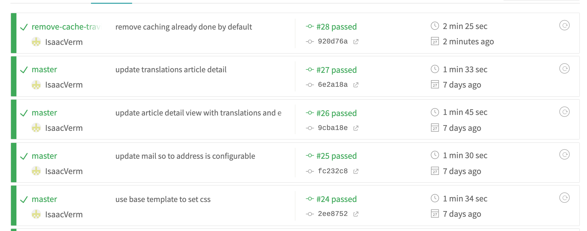This screenshot has width=587, height=231.
Task: Restart build #27 with the restart icon
Action: point(564,68)
